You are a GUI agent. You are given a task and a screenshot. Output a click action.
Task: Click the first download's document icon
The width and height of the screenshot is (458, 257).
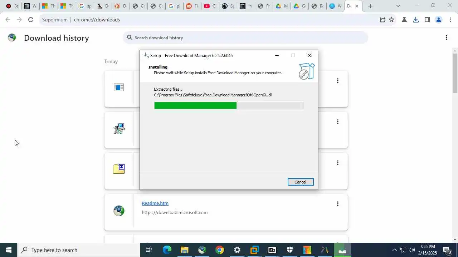pyautogui.click(x=119, y=87)
